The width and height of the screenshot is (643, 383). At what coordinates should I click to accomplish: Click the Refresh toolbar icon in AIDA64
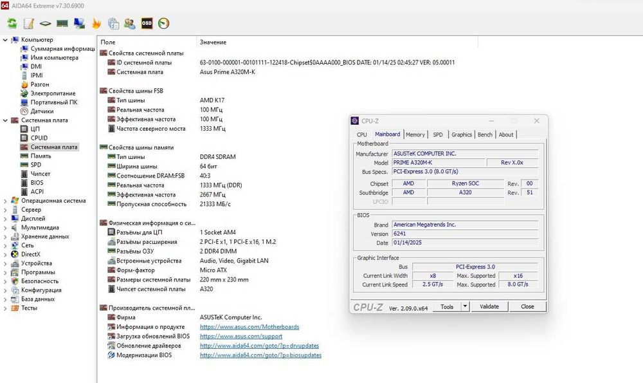click(x=12, y=23)
